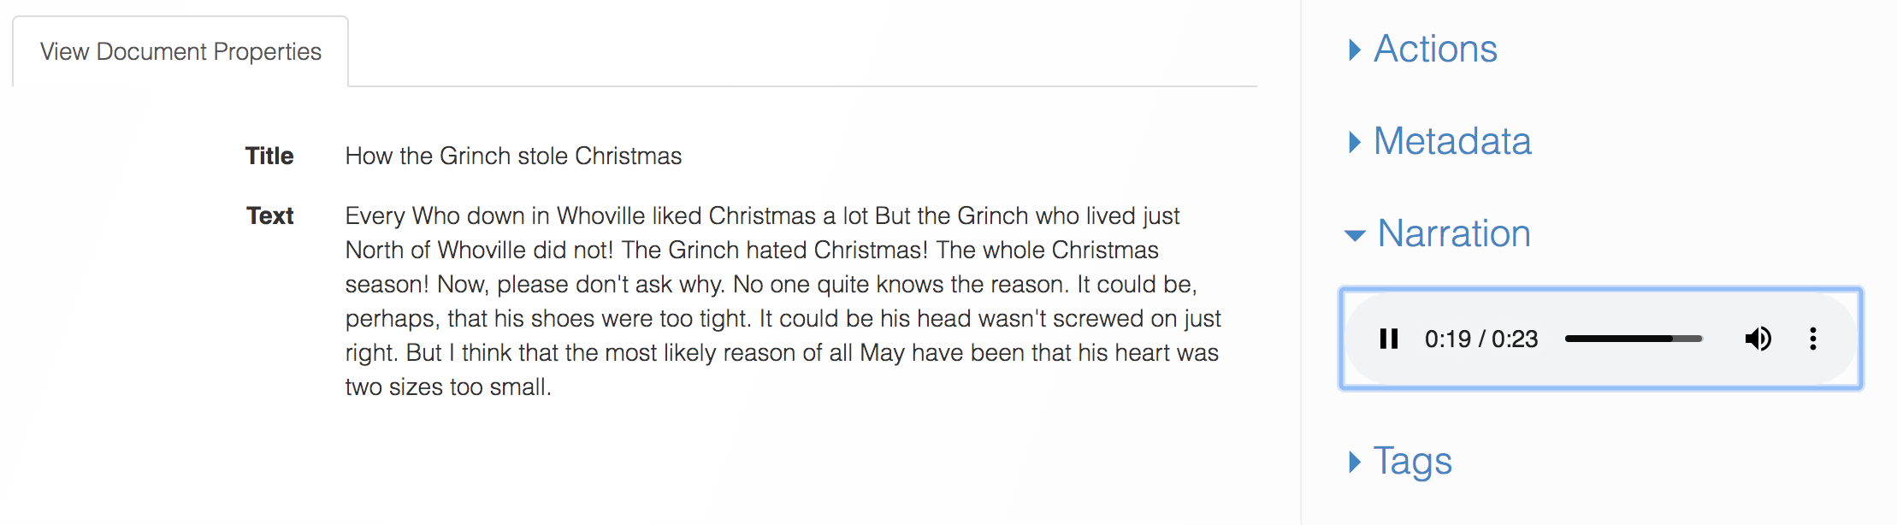The height and width of the screenshot is (525, 1897).
Task: Open the audio player three-dot options menu
Action: click(1812, 339)
